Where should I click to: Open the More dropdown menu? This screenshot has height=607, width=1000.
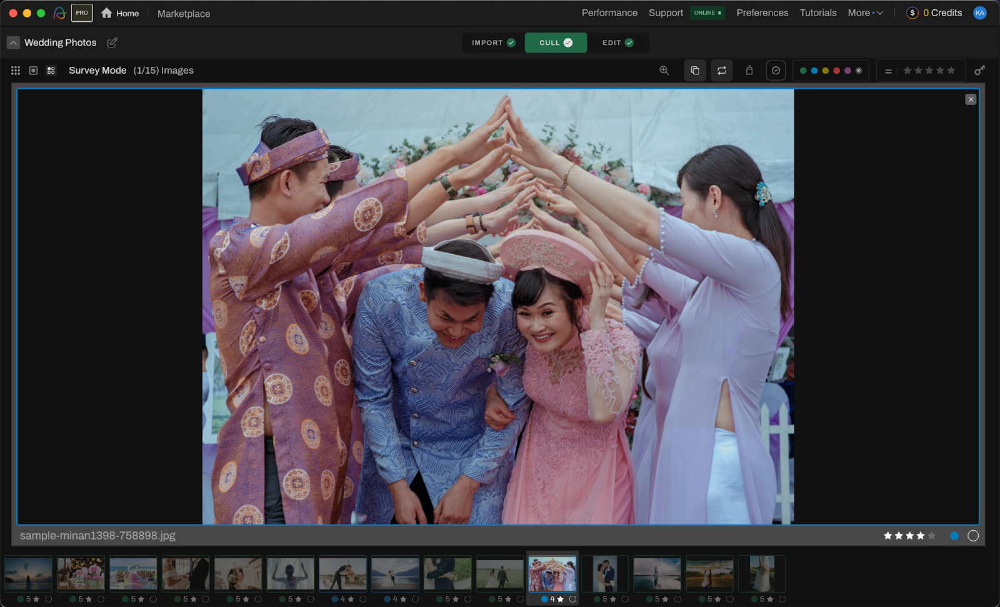(865, 12)
